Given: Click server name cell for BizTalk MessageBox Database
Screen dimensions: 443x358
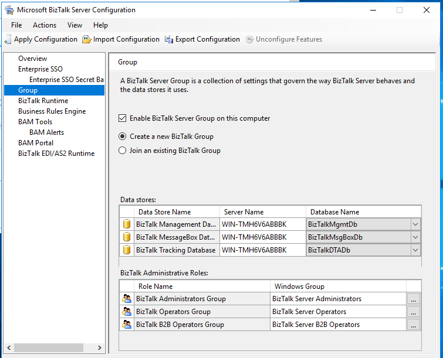Looking at the screenshot, I should click(263, 237).
